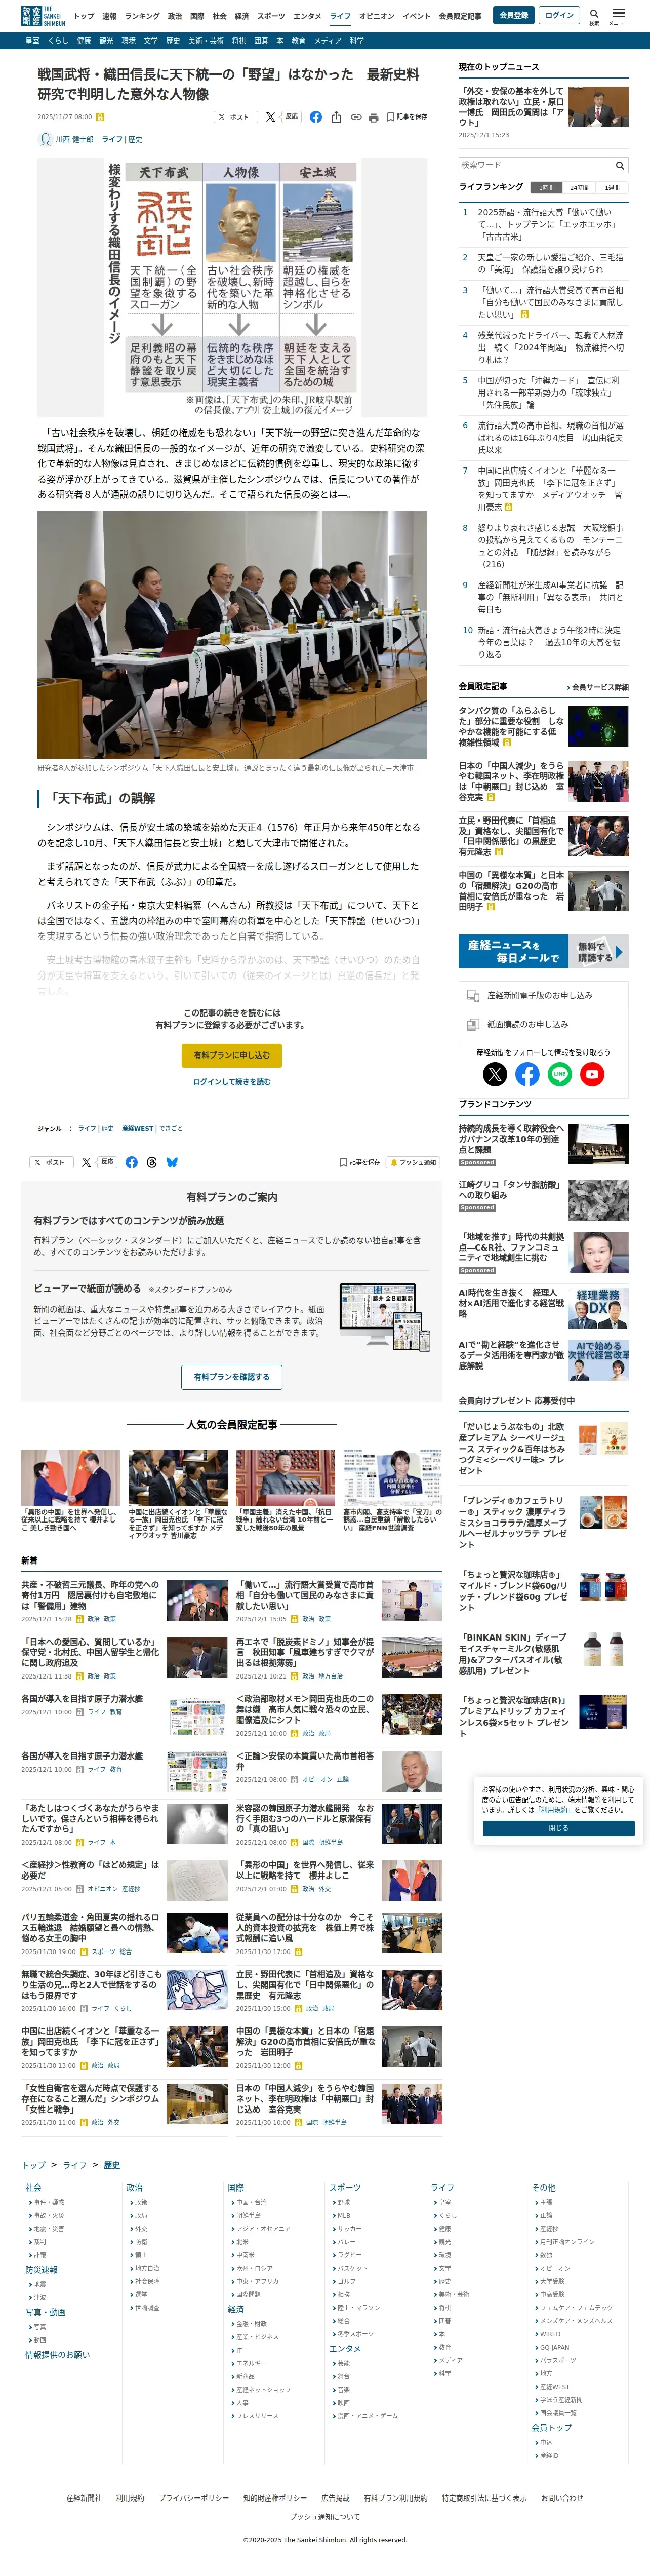Open ranking item 1 新語・流行語大賞
The height and width of the screenshot is (2576, 650).
550,224
